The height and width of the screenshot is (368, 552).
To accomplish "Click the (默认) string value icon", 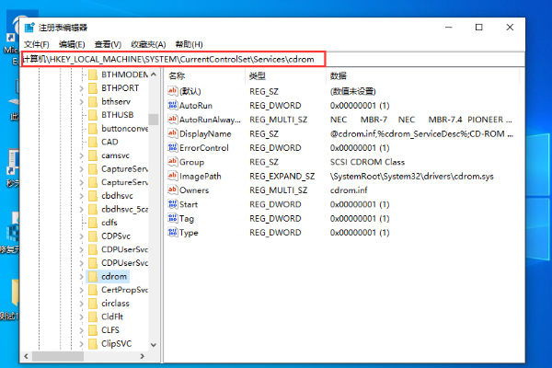I will tap(173, 91).
